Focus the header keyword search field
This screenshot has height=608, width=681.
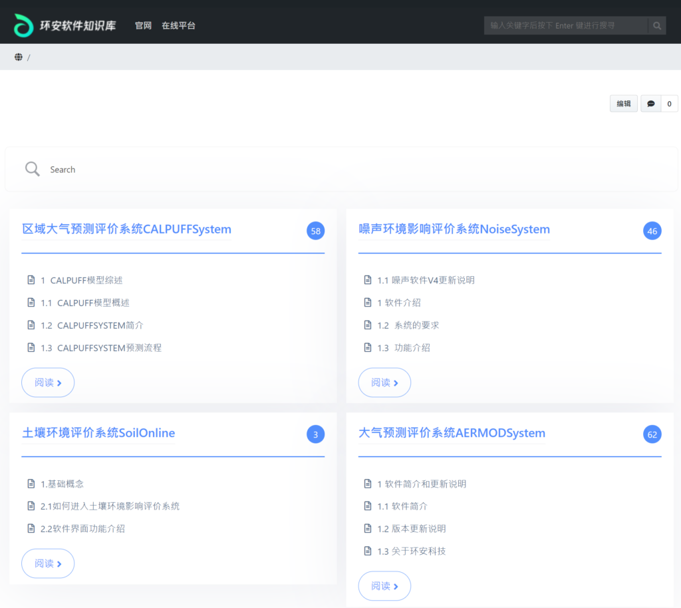[565, 26]
